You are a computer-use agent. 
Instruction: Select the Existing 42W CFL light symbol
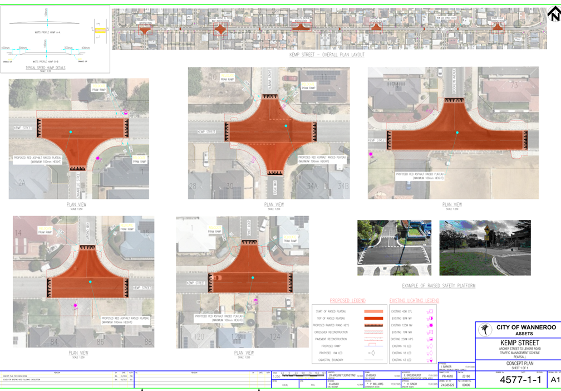429,311
